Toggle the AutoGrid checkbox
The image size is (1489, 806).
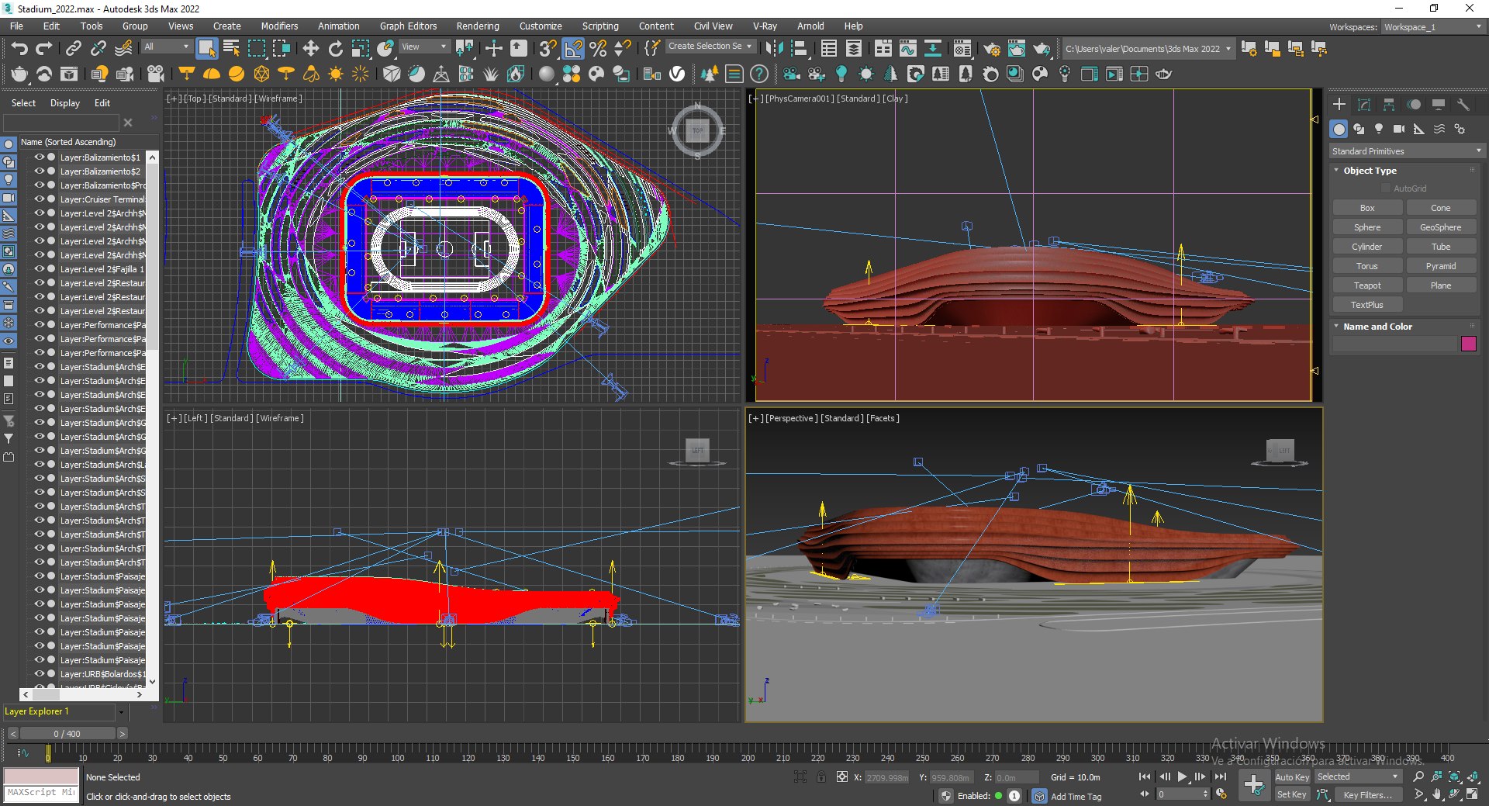pos(1385,189)
